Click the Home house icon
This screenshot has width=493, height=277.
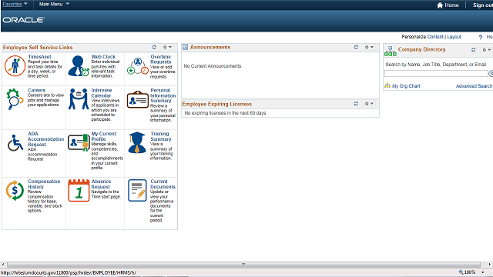click(440, 5)
